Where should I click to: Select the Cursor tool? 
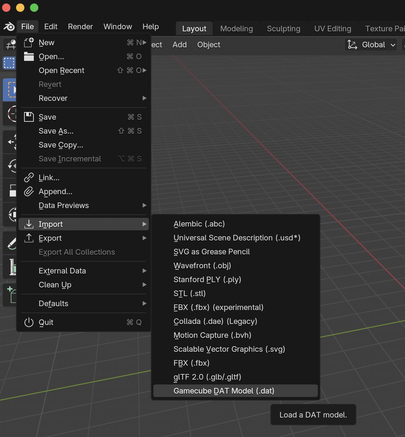point(10,114)
